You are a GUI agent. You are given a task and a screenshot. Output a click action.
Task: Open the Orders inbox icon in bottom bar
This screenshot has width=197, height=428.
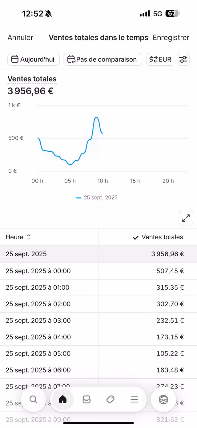click(x=86, y=399)
